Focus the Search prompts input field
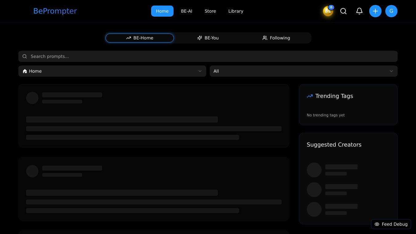Viewport: 416px width, 234px height. (208, 56)
